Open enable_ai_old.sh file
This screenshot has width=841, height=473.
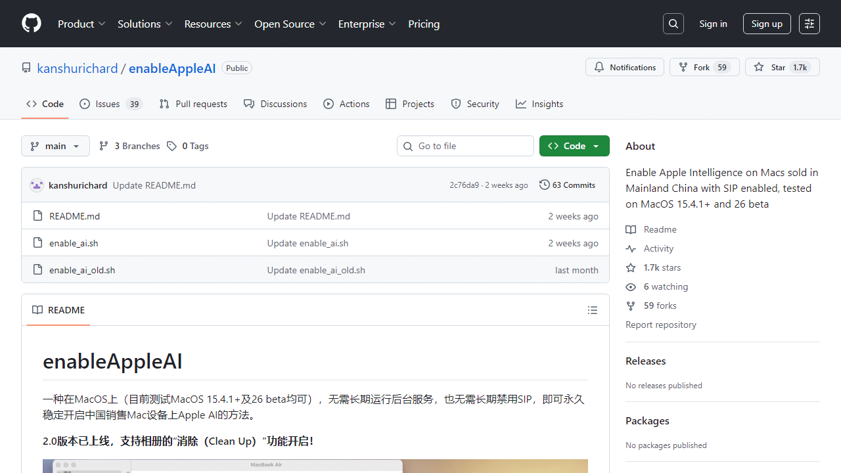tap(82, 270)
